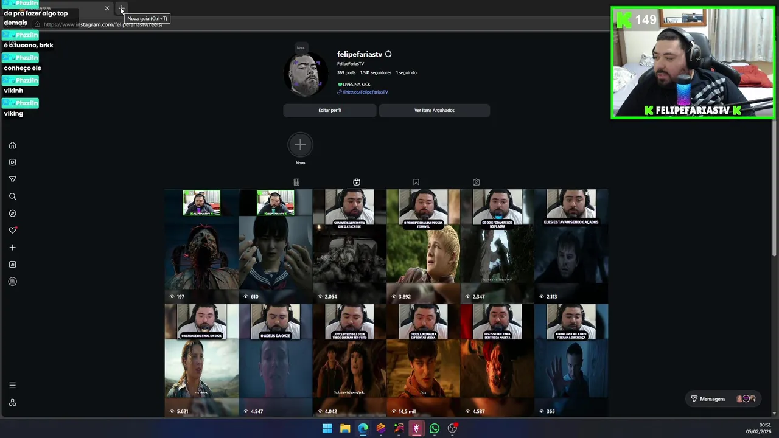779x438 pixels.
Task: Open the reel with 610 views
Action: (275, 245)
